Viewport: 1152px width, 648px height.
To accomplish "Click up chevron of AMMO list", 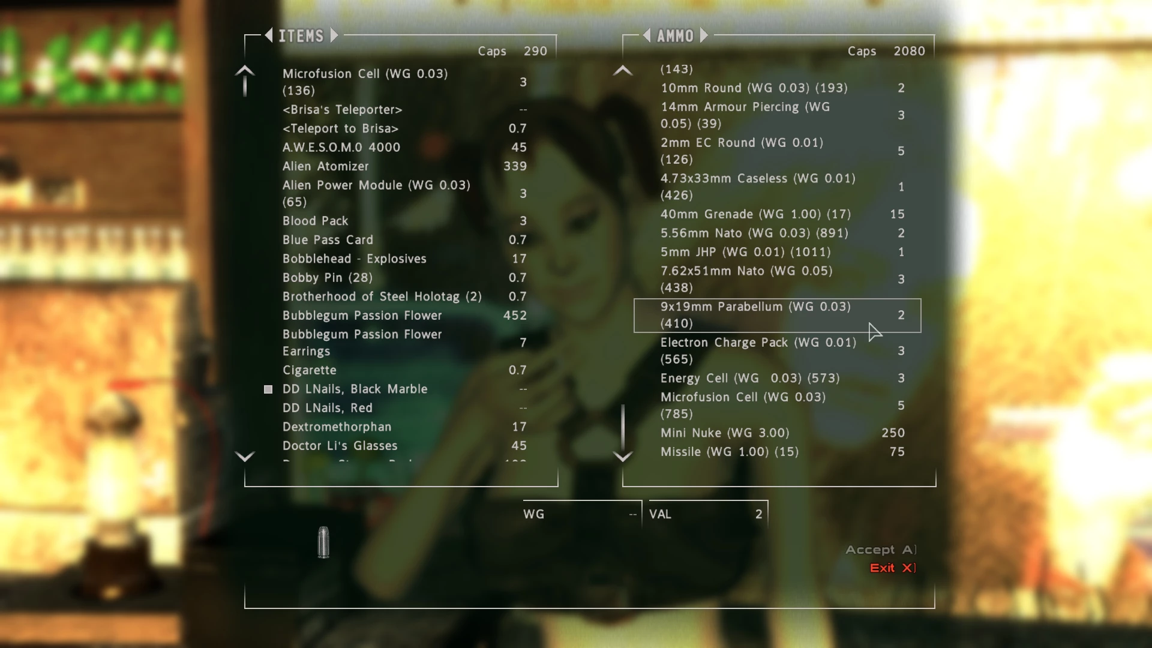I will coord(623,70).
